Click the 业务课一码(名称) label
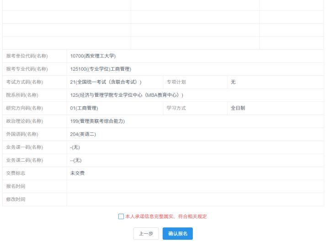Image resolution: width=329 pixels, height=247 pixels. (24, 147)
